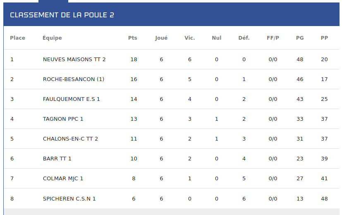Click the Pts column header

133,38
